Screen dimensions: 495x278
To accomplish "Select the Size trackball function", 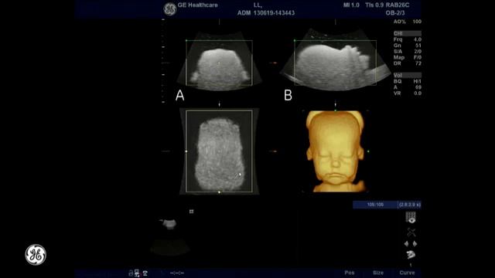I will point(378,273).
